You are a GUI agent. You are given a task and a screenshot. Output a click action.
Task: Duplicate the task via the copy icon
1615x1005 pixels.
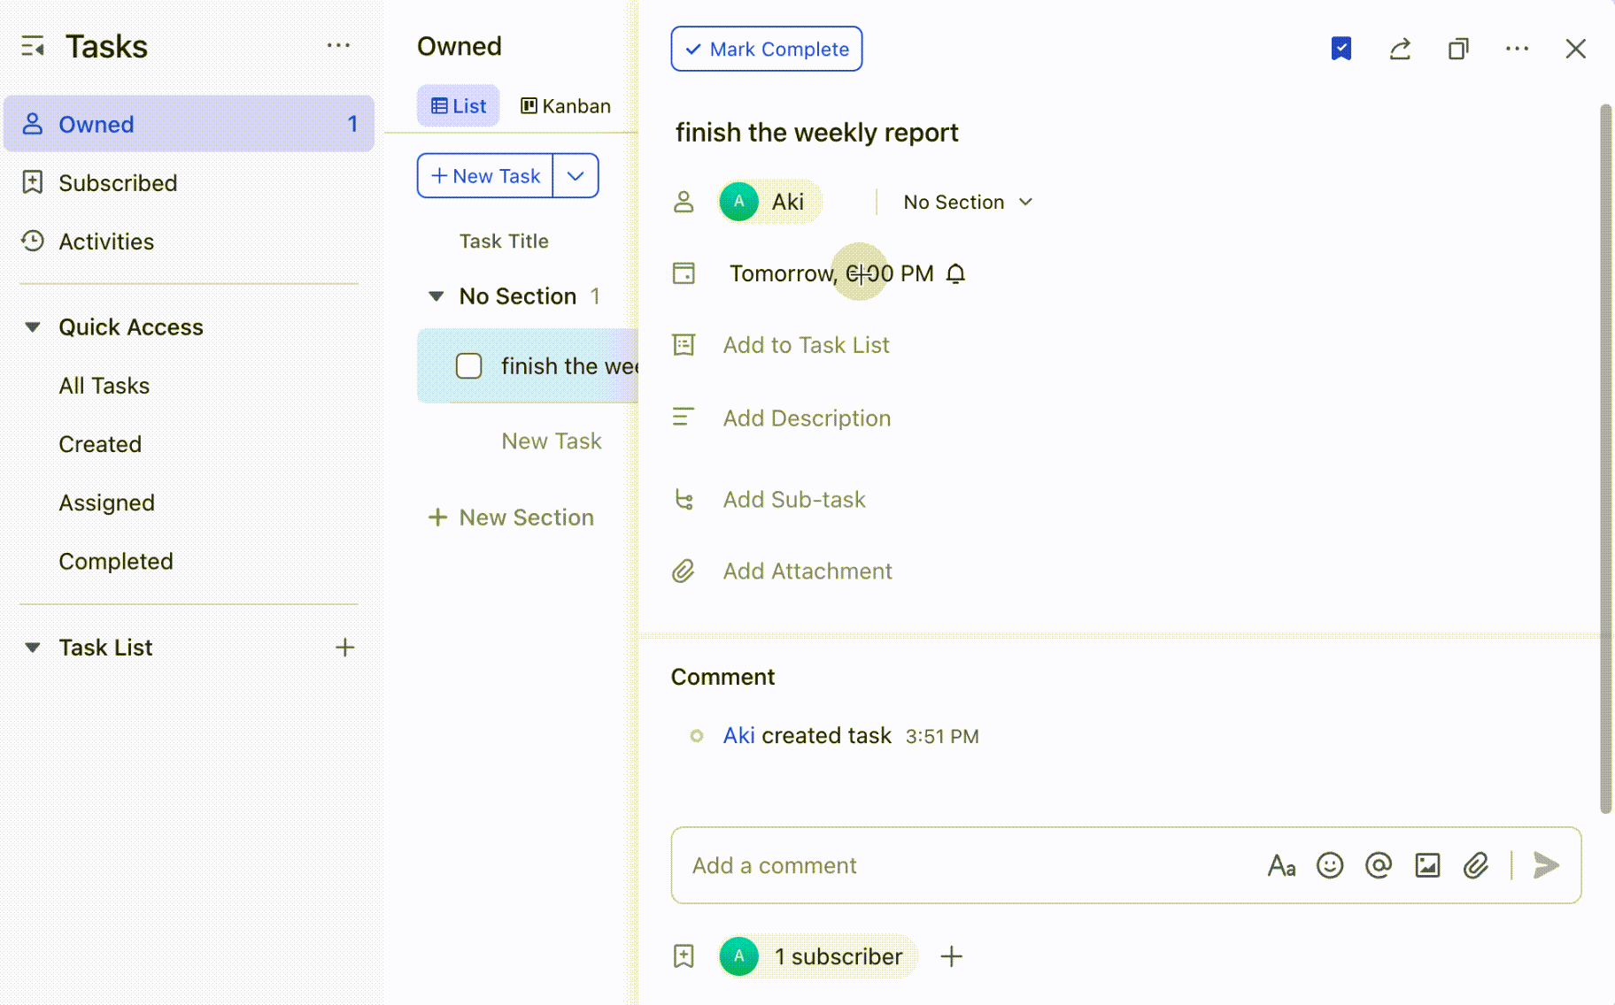[1458, 49]
